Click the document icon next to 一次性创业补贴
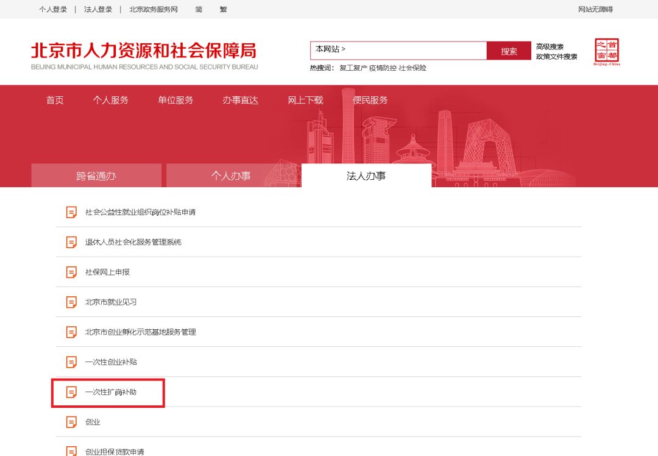The image size is (658, 456). 71,362
